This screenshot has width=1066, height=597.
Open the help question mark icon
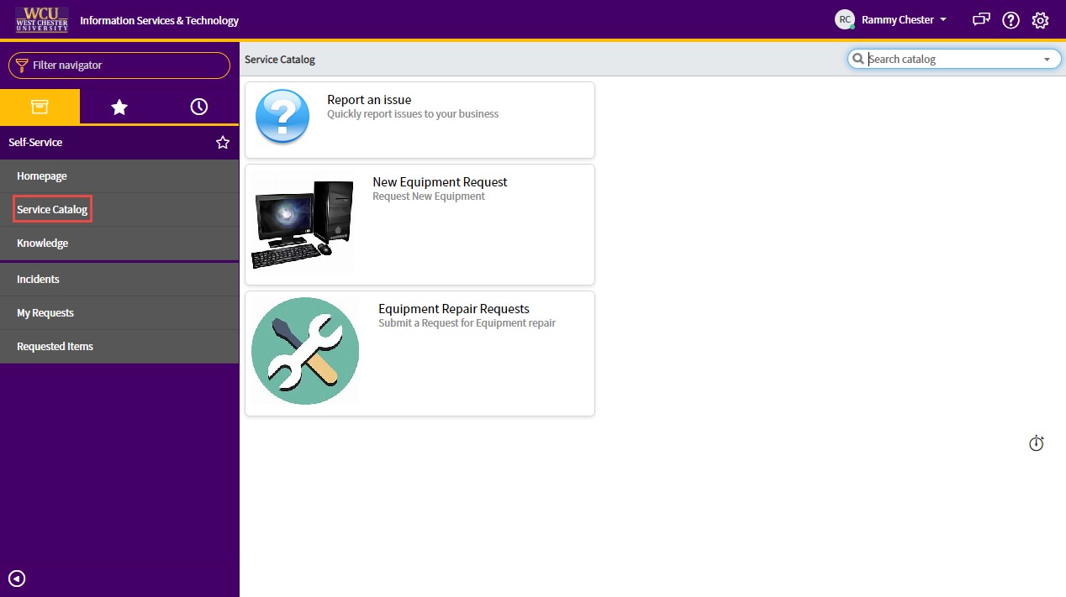pyautogui.click(x=1011, y=20)
